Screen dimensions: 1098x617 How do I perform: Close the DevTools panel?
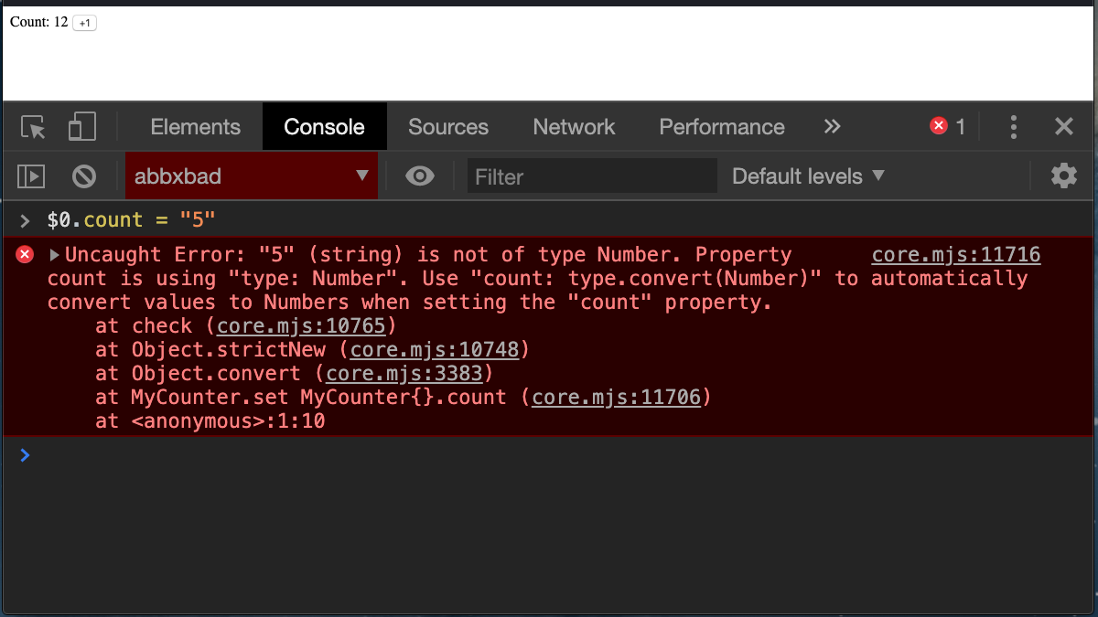1063,127
